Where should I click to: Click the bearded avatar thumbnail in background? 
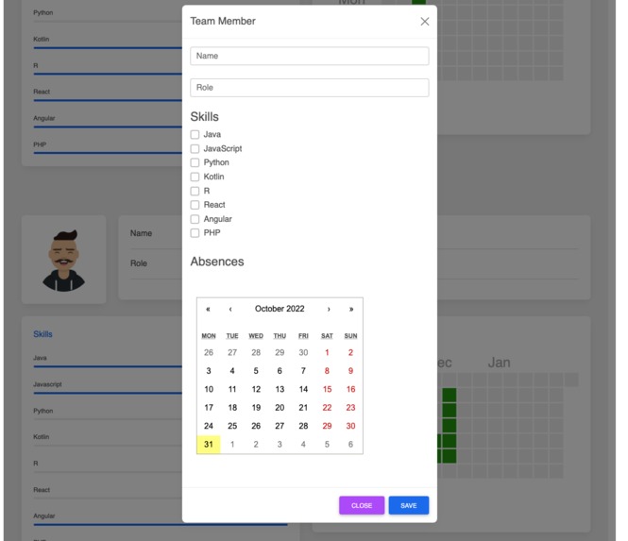[x=63, y=260]
